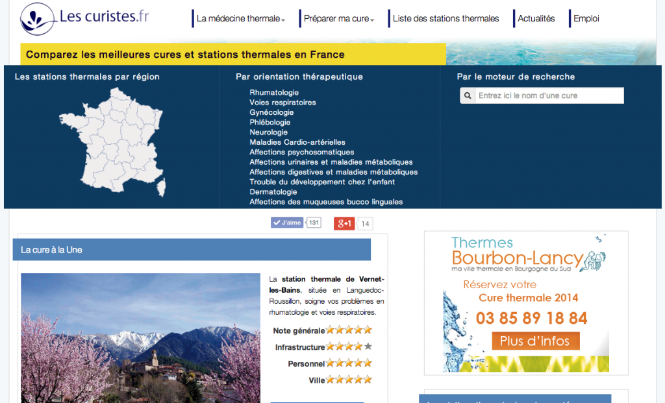Expand La médecine thermale dropdown menu
This screenshot has width=665, height=403.
240,19
